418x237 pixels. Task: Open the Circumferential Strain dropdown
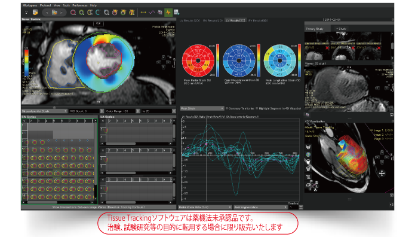(44, 111)
